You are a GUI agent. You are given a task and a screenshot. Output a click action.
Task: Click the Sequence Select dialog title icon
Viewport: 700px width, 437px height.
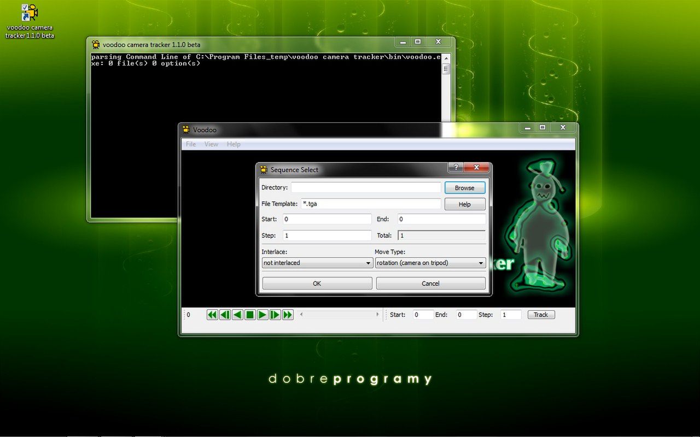pos(264,169)
